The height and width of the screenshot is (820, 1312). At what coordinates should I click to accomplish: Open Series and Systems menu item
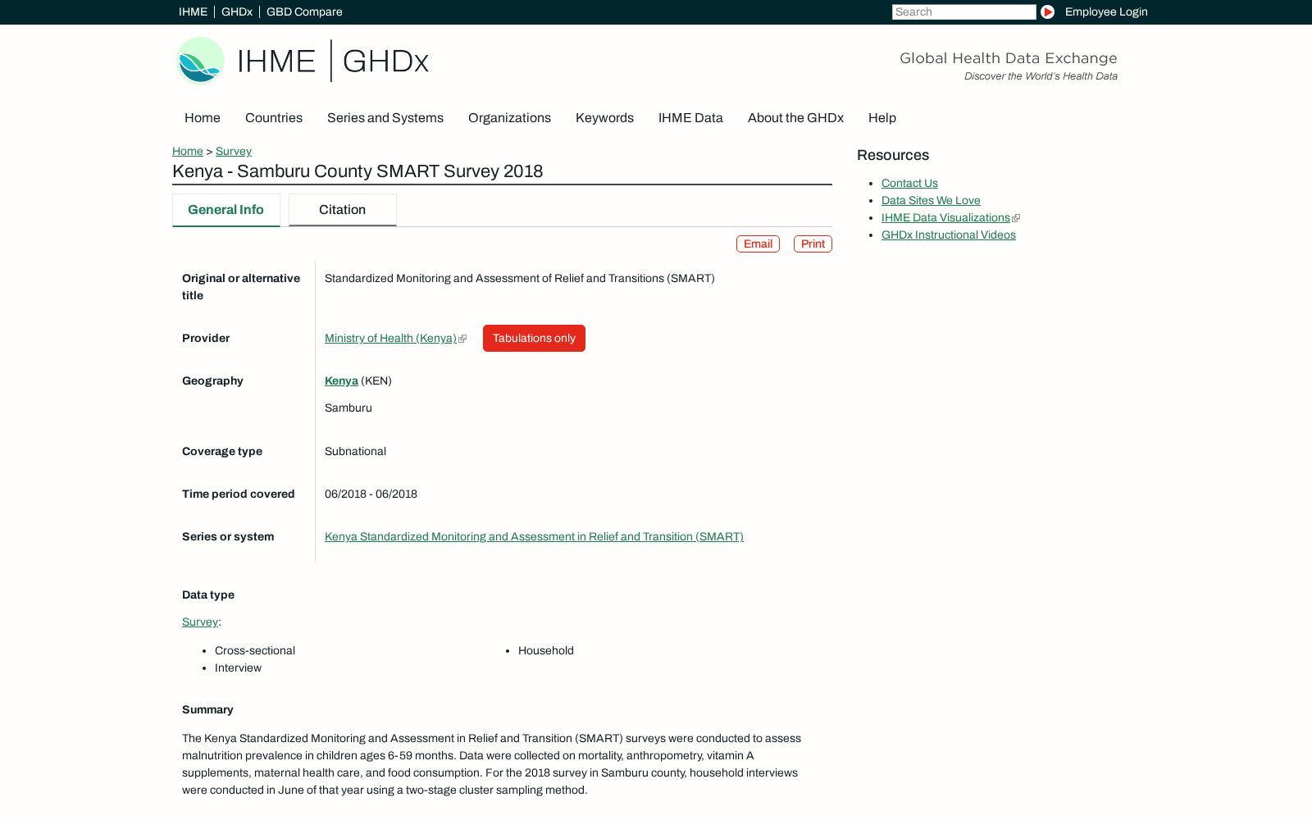pos(385,118)
